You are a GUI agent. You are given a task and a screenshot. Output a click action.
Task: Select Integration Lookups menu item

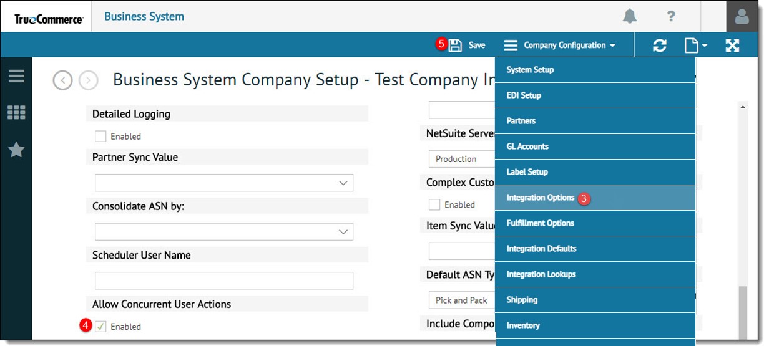[x=595, y=274]
